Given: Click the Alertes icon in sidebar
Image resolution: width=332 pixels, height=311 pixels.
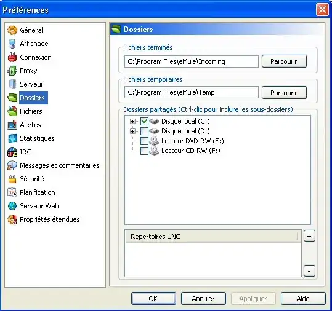Looking at the screenshot, I should 12,125.
